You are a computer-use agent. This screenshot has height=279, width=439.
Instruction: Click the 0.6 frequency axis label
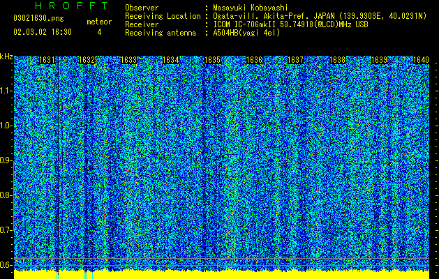point(6,265)
